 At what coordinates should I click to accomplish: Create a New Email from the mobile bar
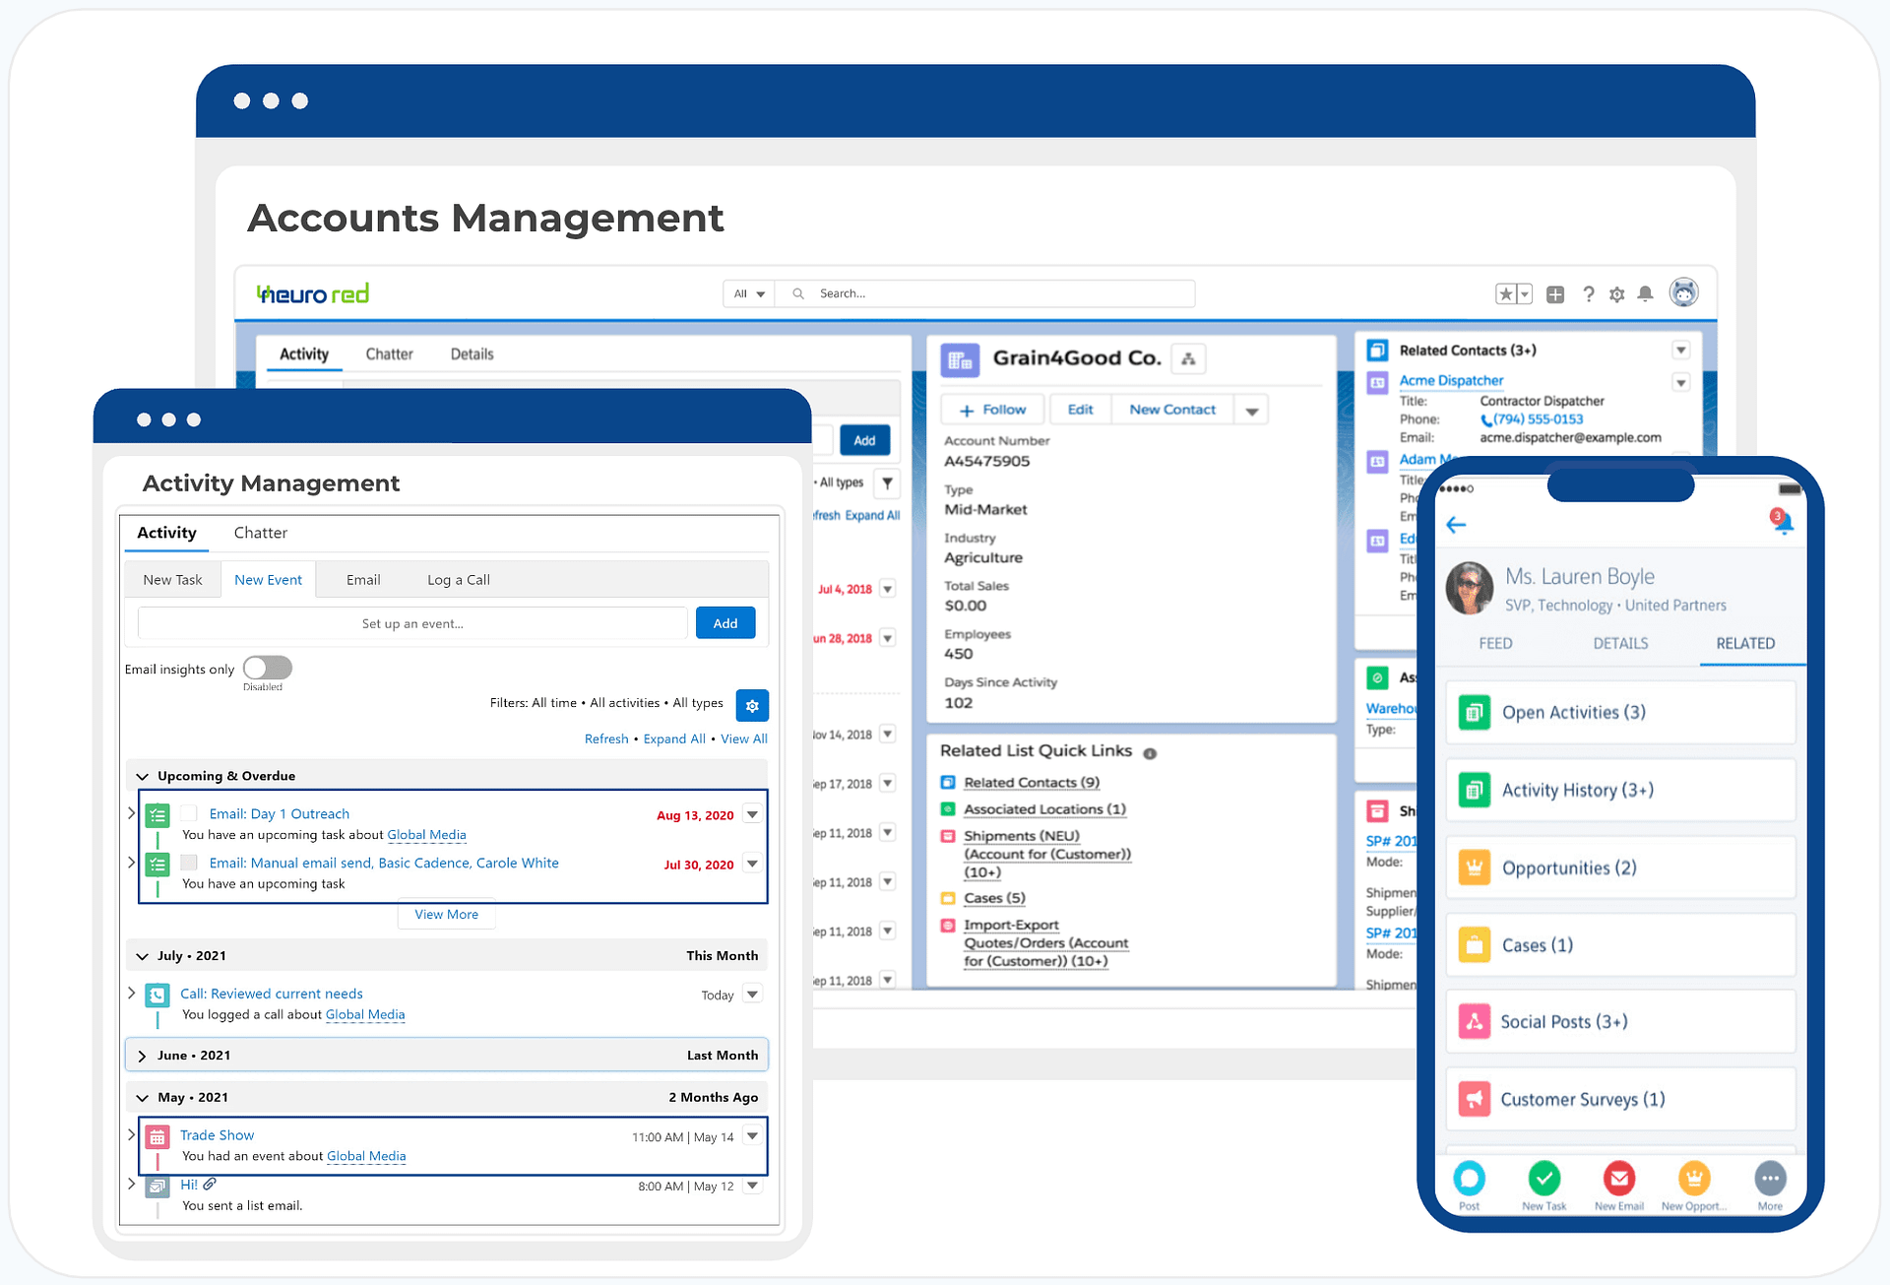point(1618,1179)
